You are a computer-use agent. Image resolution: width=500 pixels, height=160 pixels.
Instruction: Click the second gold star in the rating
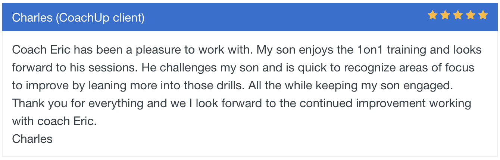coord(445,15)
